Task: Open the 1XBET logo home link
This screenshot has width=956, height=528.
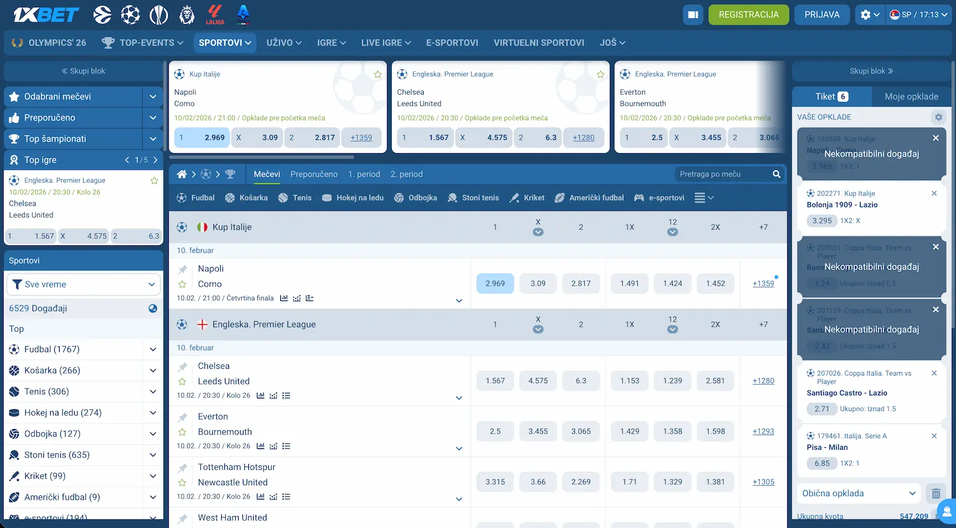Action: [46, 14]
